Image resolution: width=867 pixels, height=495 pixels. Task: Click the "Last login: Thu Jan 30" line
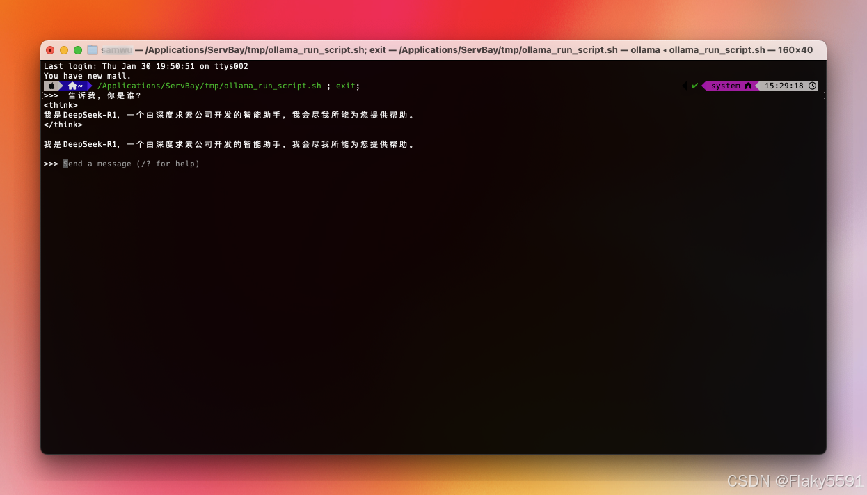pyautogui.click(x=146, y=66)
